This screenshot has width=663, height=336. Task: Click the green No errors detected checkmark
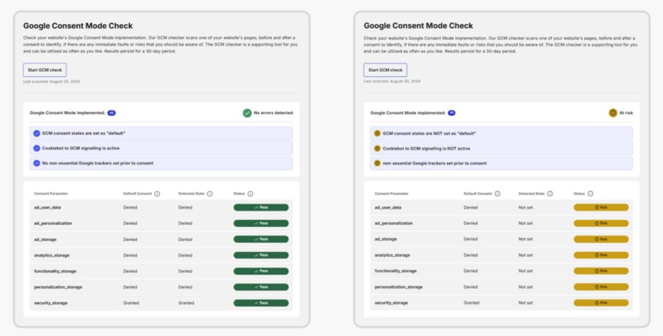point(247,112)
